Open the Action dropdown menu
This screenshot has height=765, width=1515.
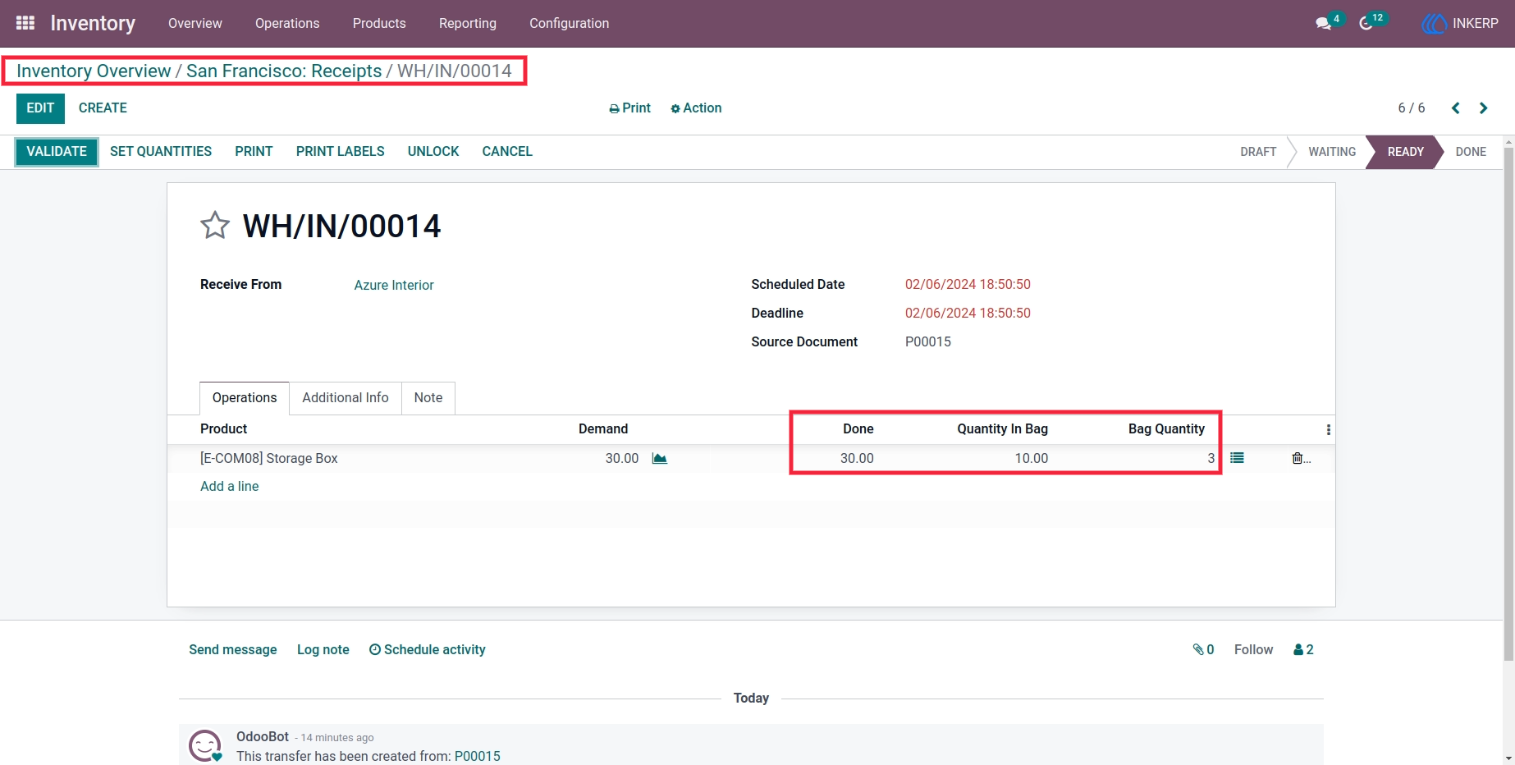point(696,108)
